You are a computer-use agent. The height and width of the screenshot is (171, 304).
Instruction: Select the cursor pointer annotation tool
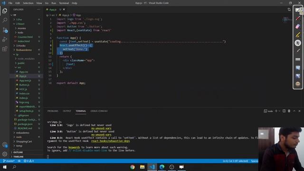pos(298,43)
